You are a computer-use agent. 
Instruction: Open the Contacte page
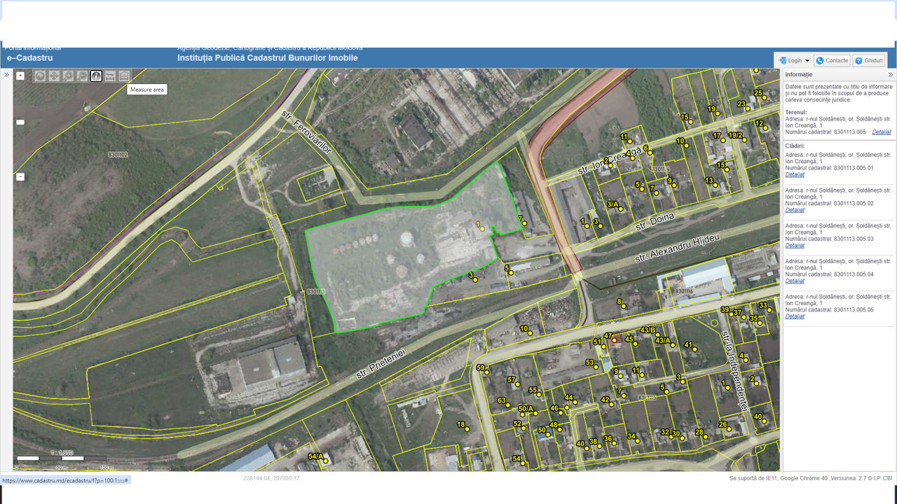click(x=832, y=61)
